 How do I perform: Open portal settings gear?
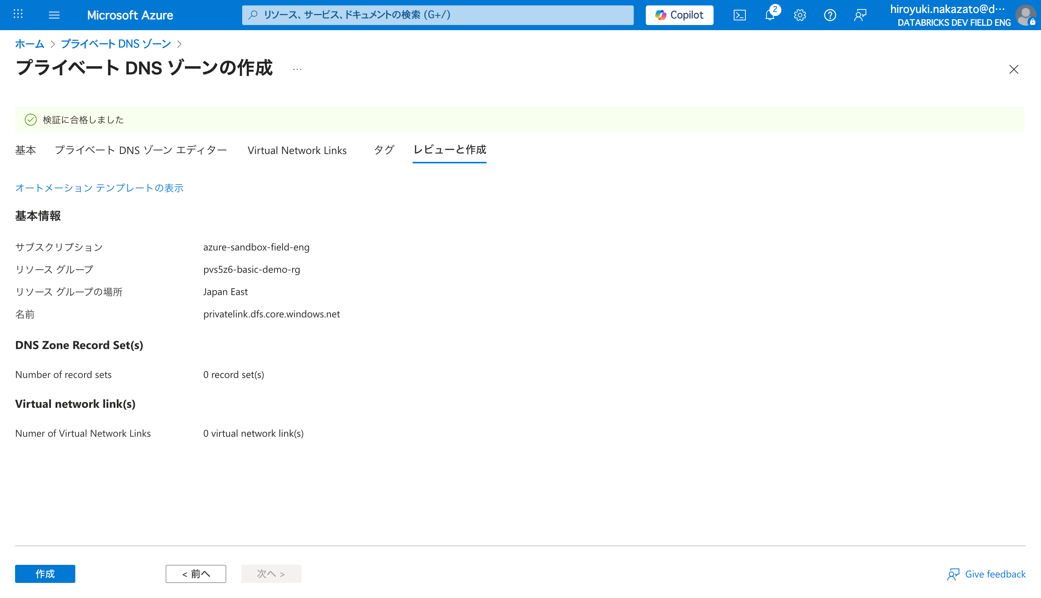pyautogui.click(x=800, y=15)
